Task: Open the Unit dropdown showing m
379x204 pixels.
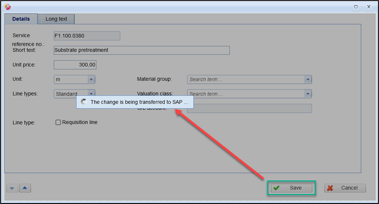Action: click(91, 80)
